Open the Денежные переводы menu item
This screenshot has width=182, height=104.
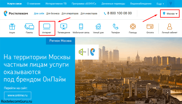pos(113,4)
